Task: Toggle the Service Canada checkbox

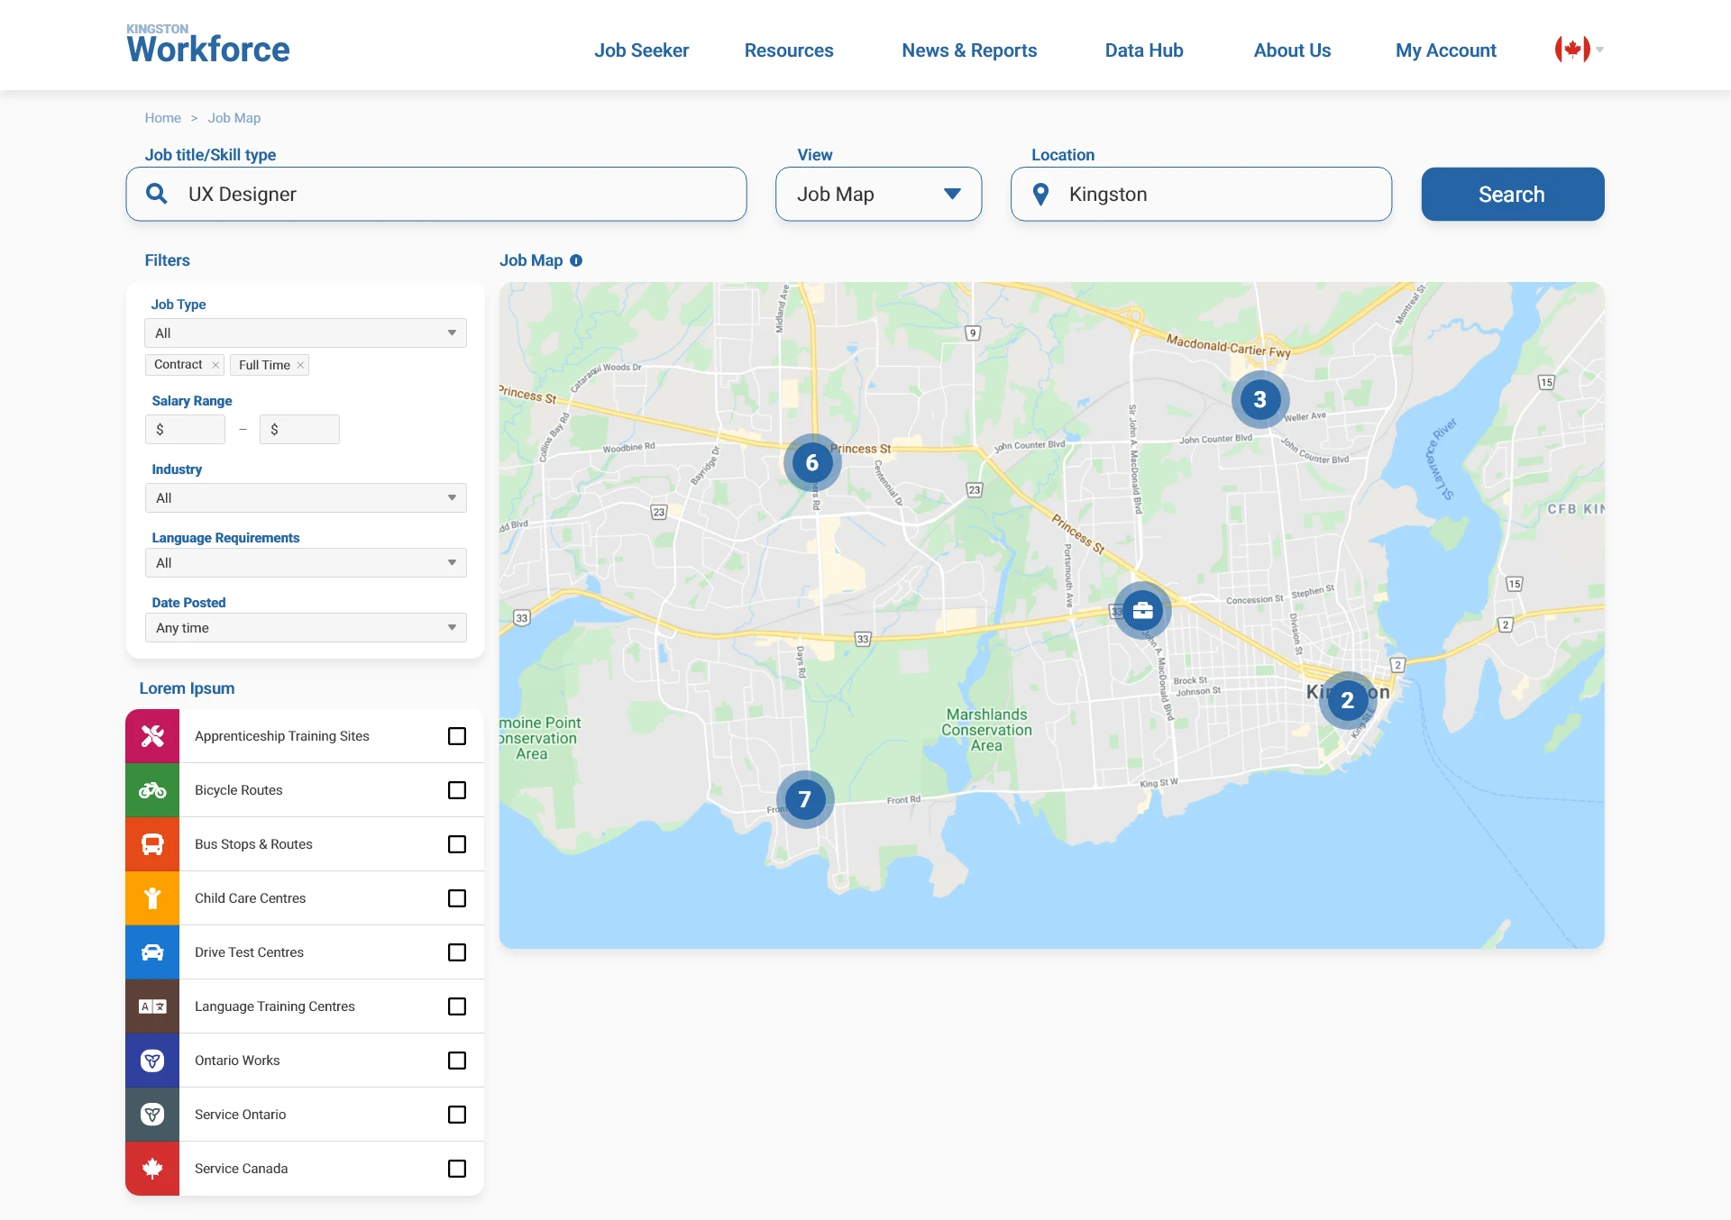Action: [457, 1169]
